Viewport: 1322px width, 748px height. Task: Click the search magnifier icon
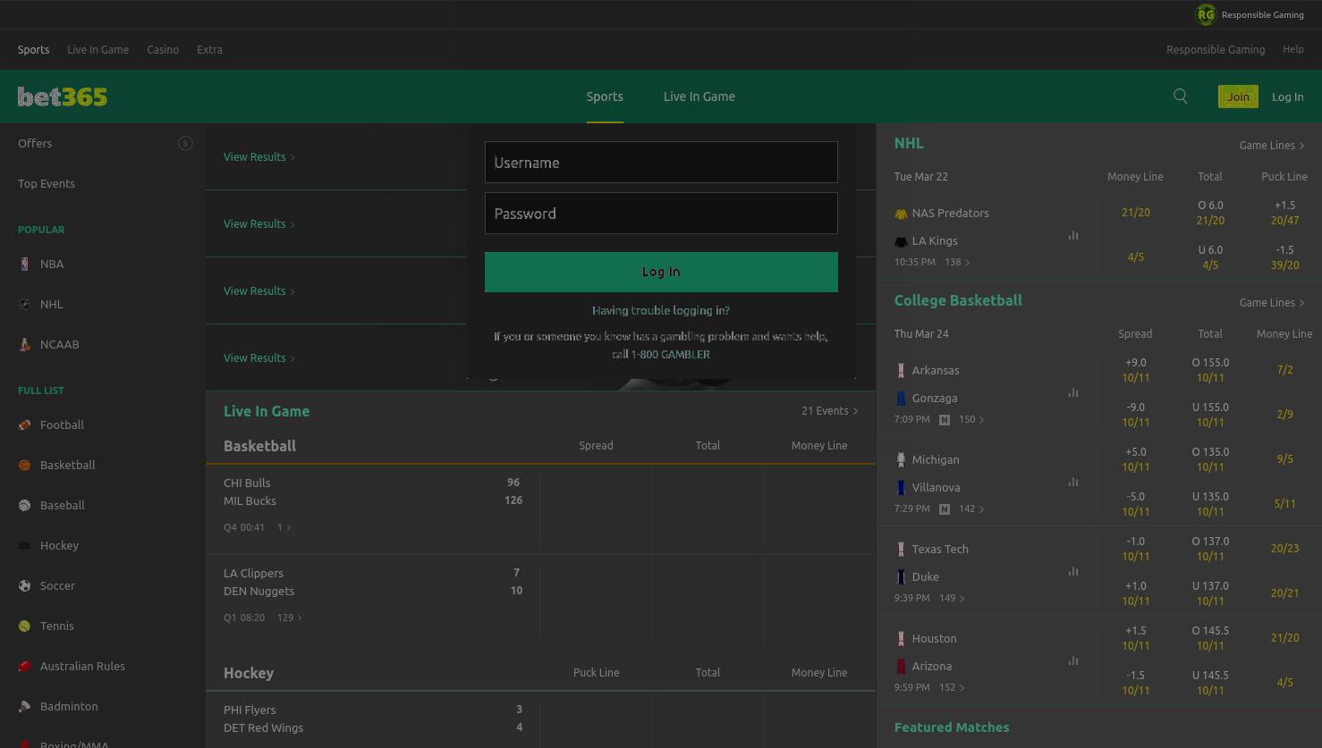[x=1181, y=97]
